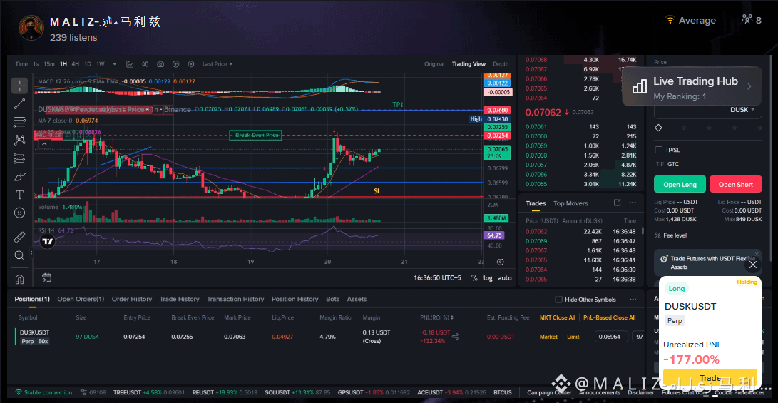This screenshot has height=403, width=778.
Task: Toggle log scale on chart
Action: click(488, 278)
